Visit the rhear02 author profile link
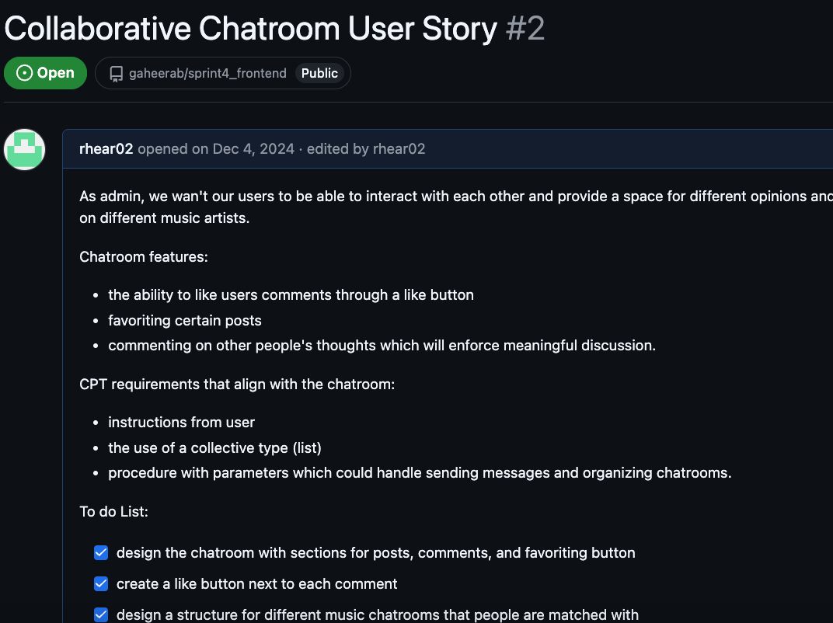This screenshot has height=623, width=833. (106, 148)
